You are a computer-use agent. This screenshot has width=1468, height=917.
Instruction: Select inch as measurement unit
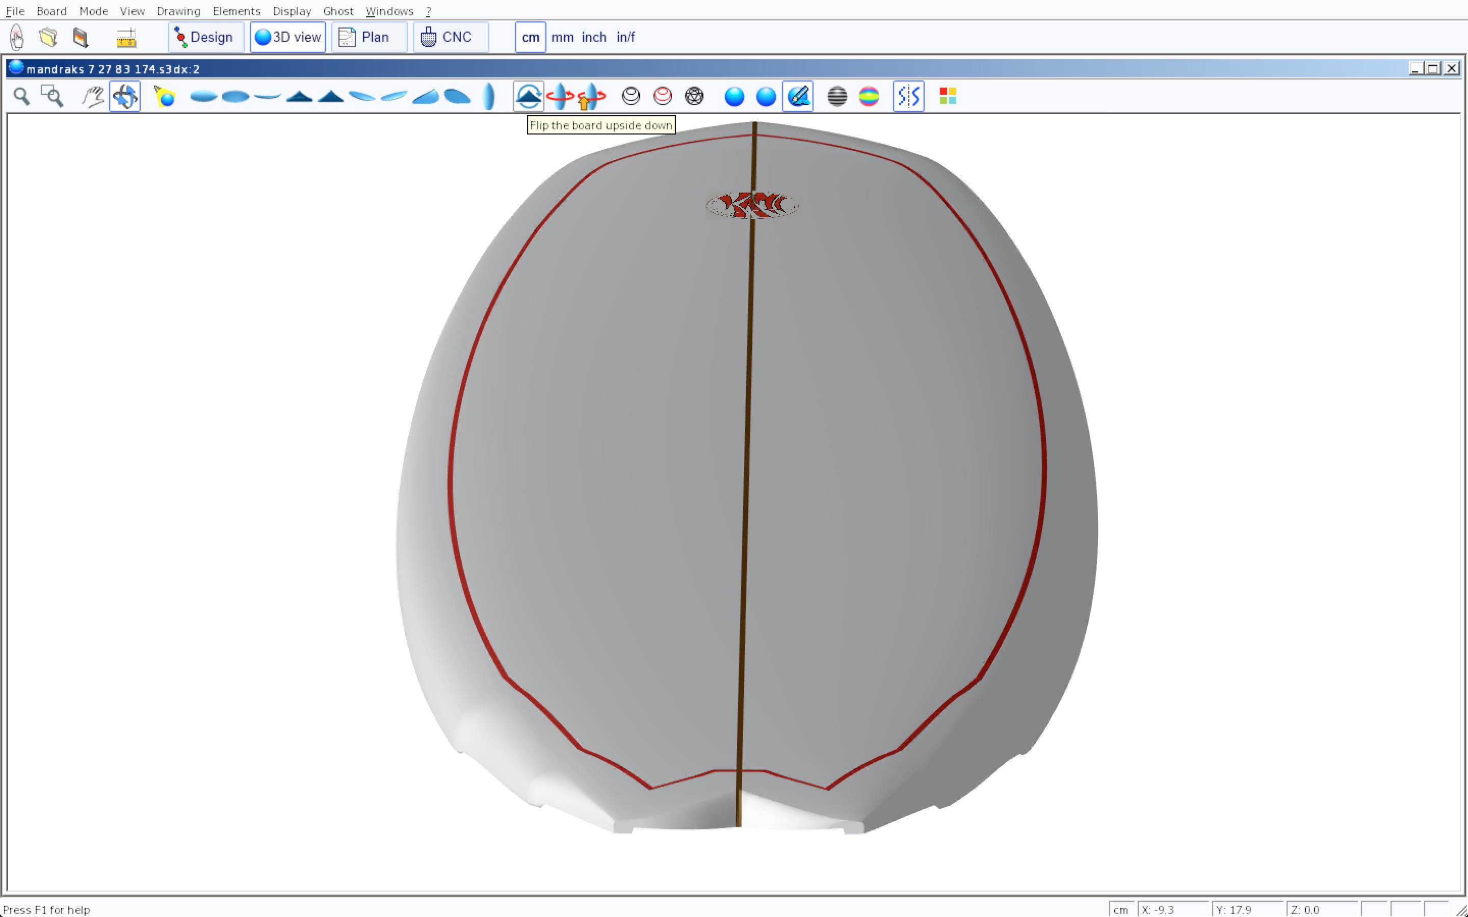coord(594,37)
